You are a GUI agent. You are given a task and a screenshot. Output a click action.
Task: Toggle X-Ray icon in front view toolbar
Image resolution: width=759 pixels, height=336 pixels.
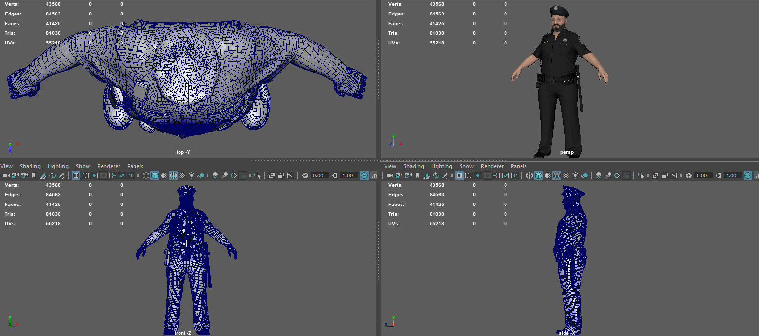click(x=271, y=175)
